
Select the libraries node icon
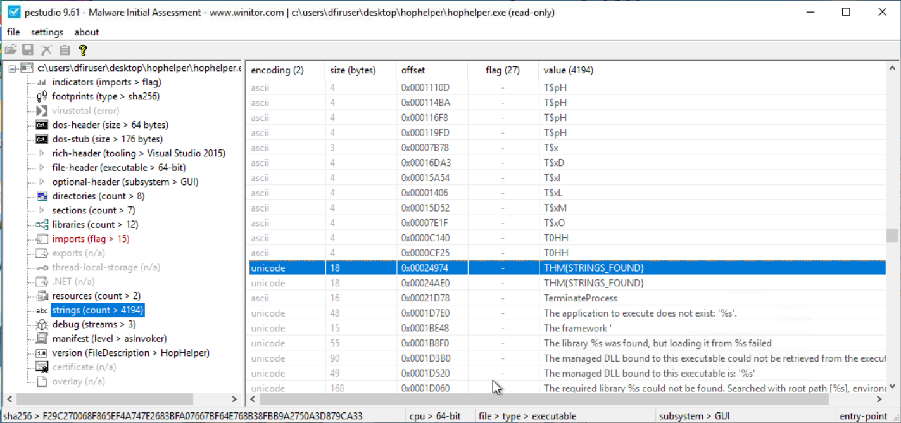click(x=42, y=225)
